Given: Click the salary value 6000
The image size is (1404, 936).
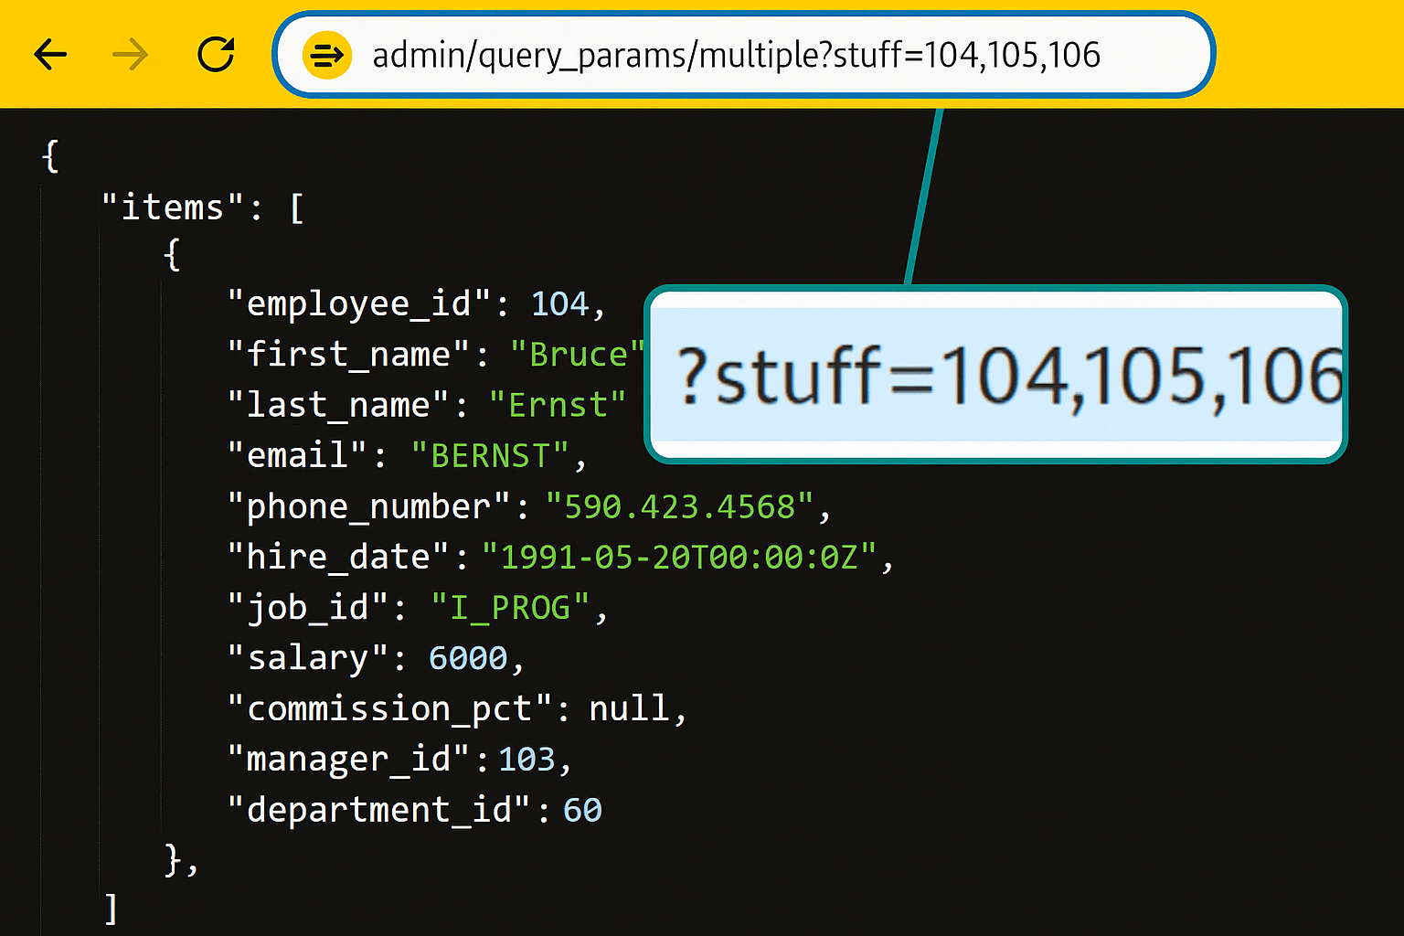Looking at the screenshot, I should click(x=468, y=657).
